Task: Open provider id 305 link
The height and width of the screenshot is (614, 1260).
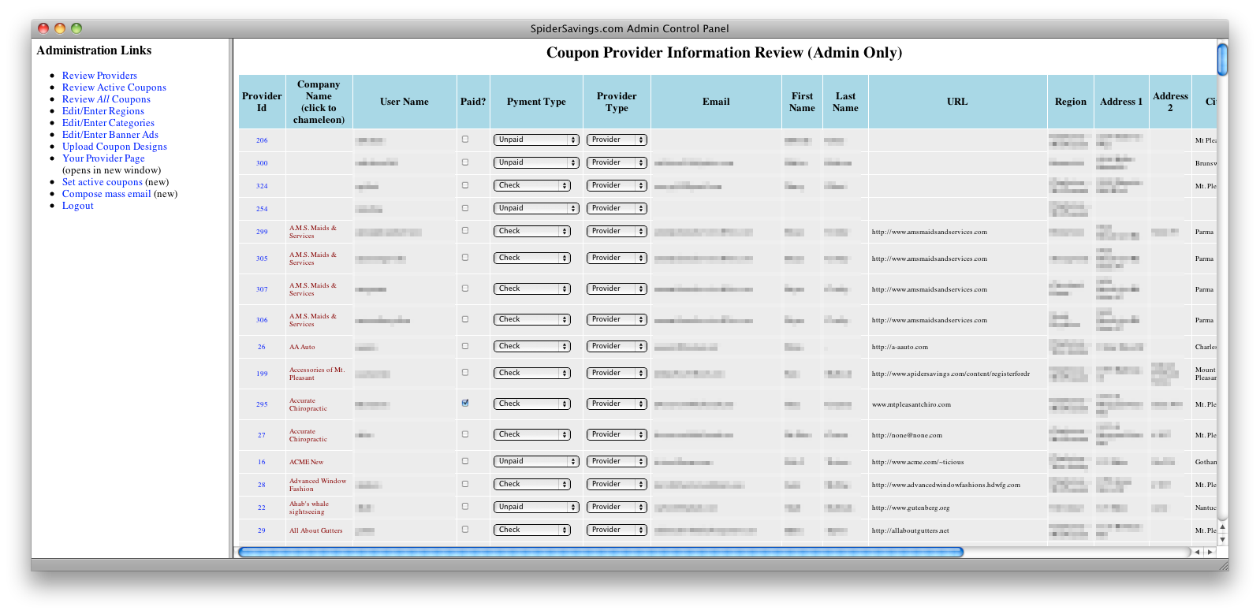Action: (262, 259)
